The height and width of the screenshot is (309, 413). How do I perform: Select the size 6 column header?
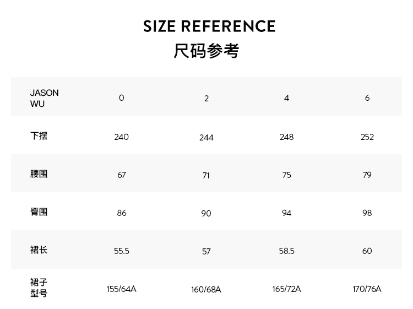pyautogui.click(x=367, y=98)
